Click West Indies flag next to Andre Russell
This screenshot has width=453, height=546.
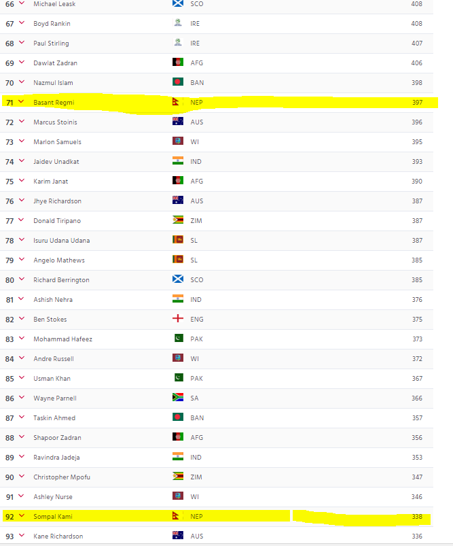coord(178,359)
